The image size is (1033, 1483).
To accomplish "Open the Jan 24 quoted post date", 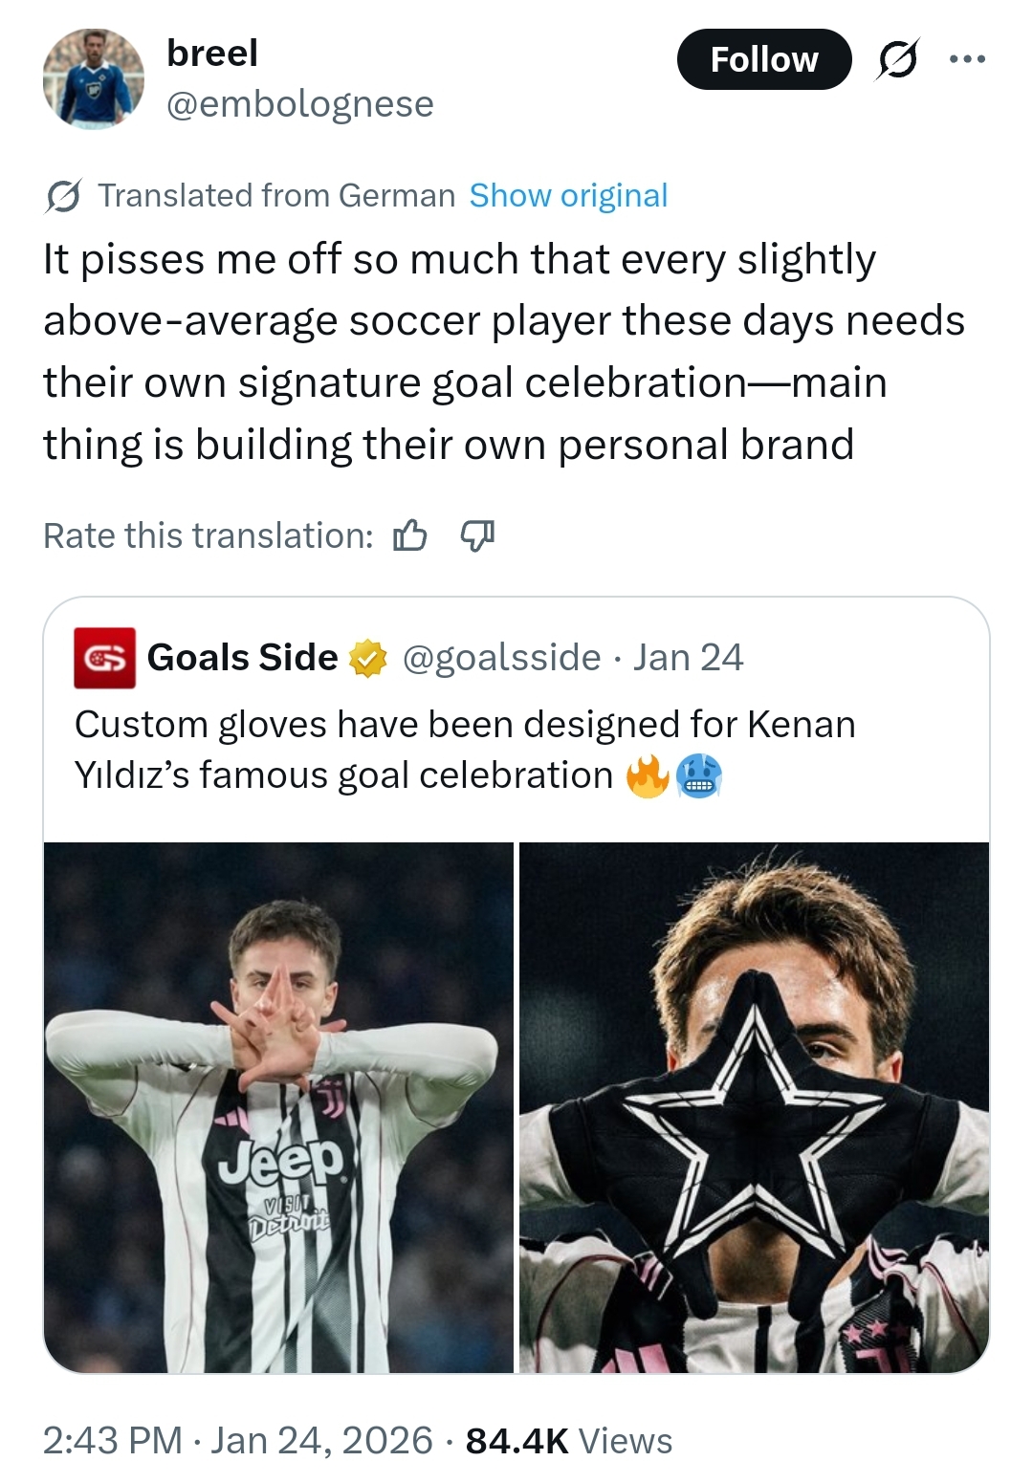I will coord(688,658).
